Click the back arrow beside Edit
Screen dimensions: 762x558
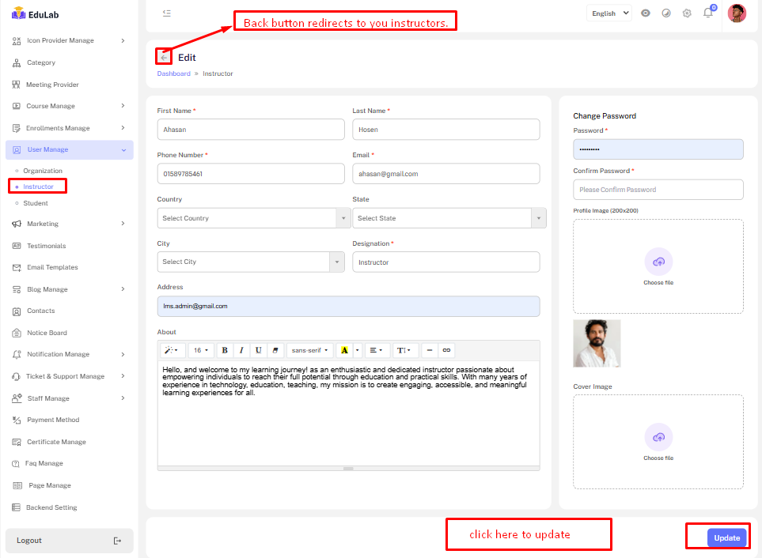pos(164,58)
